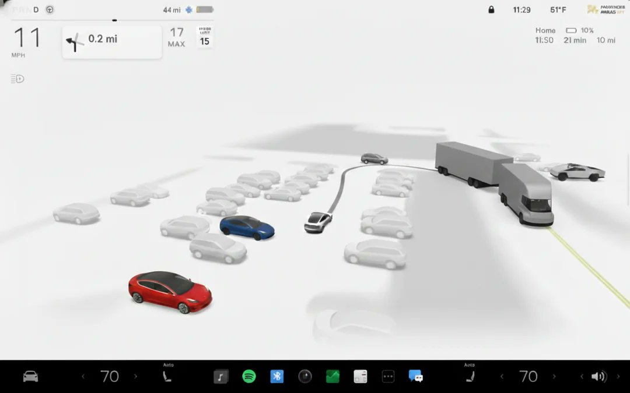This screenshot has height=393, width=630.
Task: Open the Bluetooth settings app
Action: (277, 377)
